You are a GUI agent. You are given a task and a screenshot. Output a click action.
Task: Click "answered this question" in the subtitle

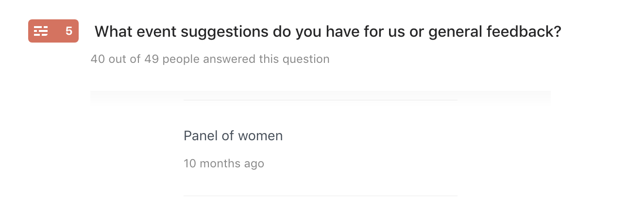click(266, 59)
